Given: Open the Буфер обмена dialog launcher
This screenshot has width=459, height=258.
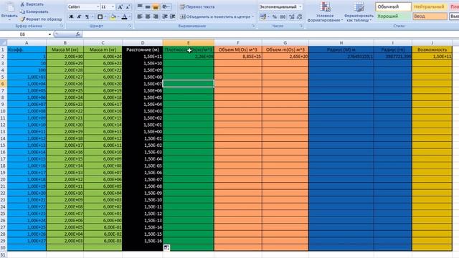Looking at the screenshot, I should pos(62,26).
